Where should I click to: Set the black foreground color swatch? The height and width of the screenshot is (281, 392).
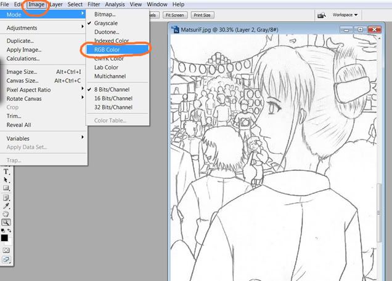[x=4, y=238]
